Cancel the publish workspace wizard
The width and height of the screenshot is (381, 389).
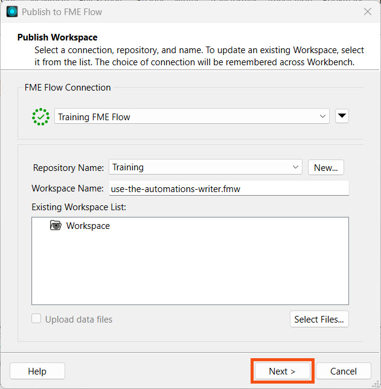(343, 371)
